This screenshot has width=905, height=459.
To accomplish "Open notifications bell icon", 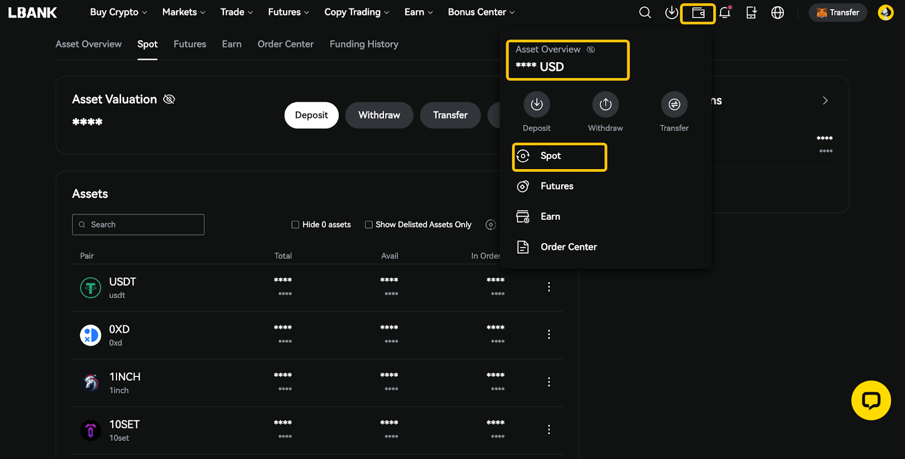I will tap(725, 12).
